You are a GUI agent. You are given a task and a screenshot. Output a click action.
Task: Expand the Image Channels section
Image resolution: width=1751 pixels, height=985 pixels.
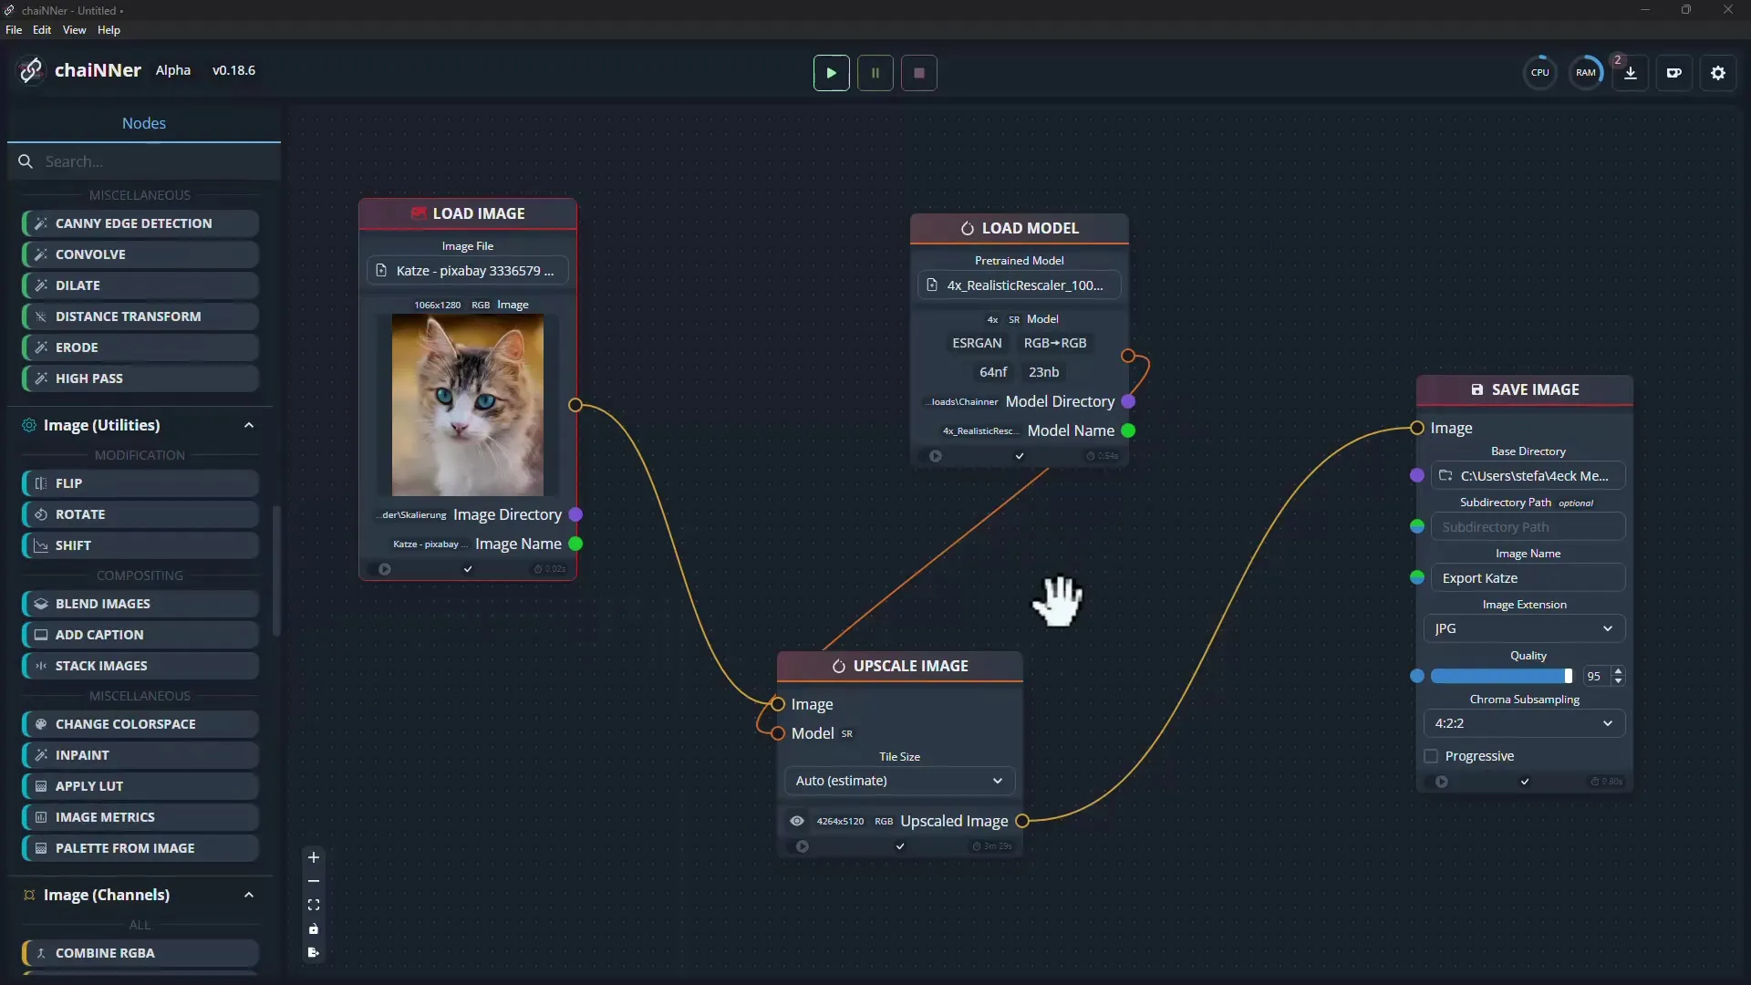[249, 895]
